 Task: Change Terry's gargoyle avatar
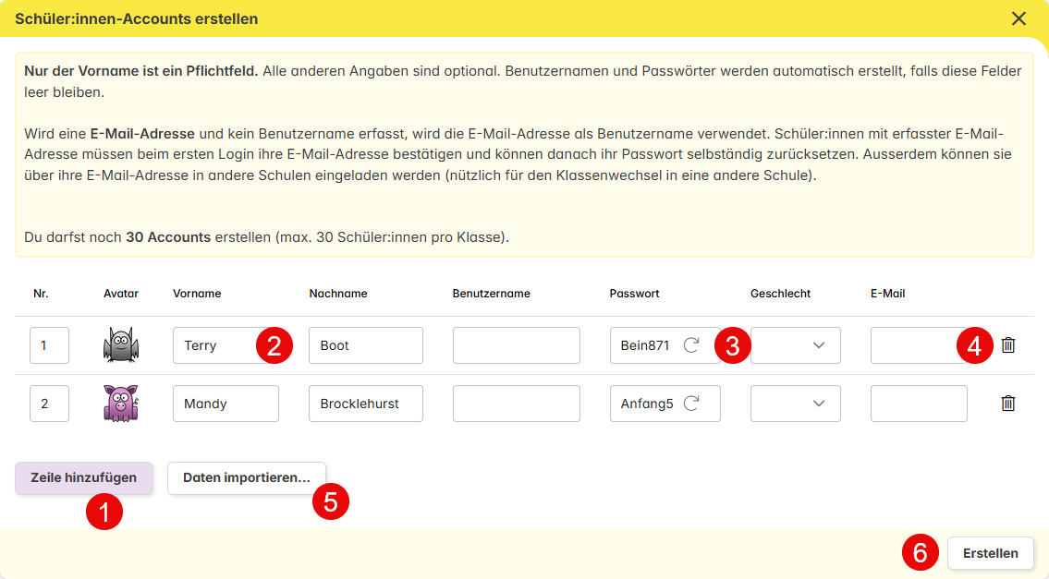coord(121,345)
